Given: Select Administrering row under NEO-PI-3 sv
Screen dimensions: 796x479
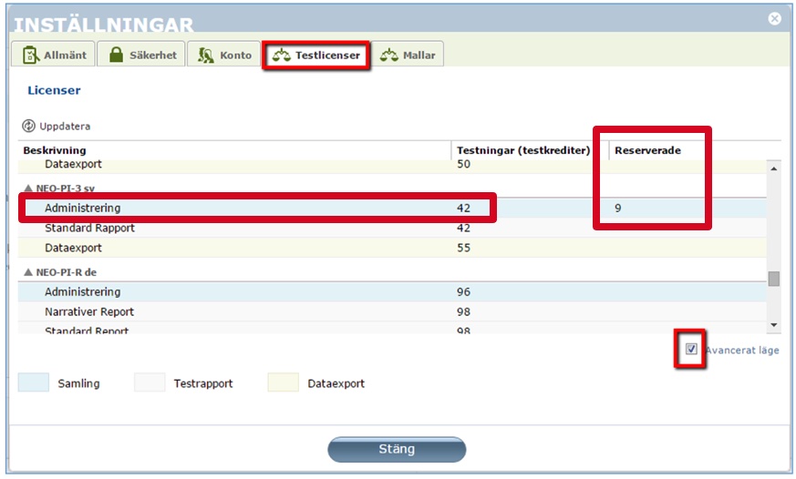Looking at the screenshot, I should (x=82, y=209).
